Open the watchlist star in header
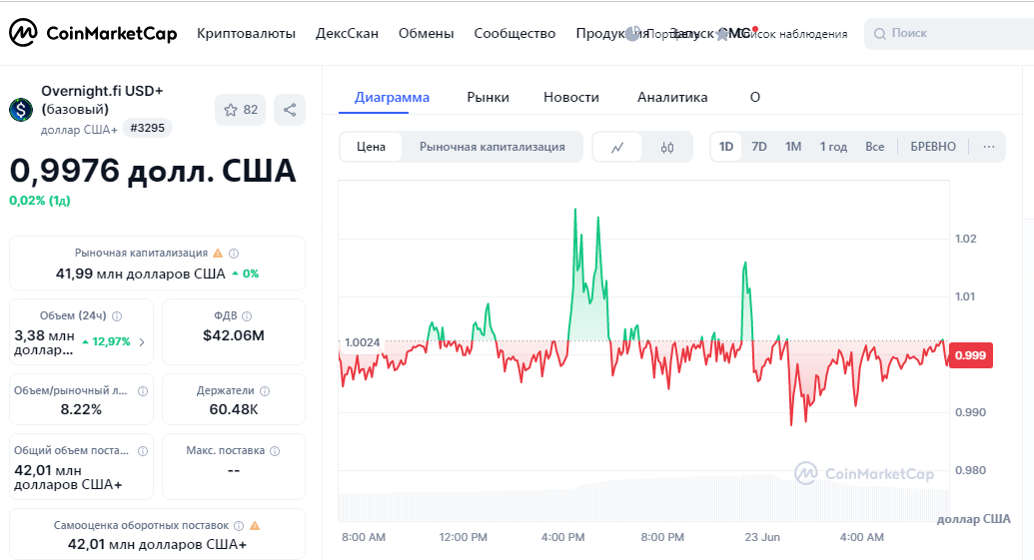Screen dimensions: 1034x560 722,34
